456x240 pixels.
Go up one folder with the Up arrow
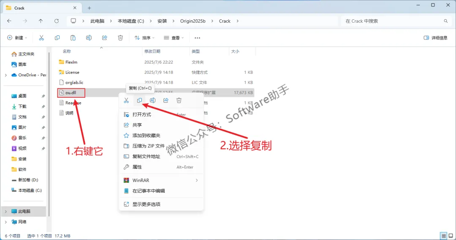[x=41, y=21]
